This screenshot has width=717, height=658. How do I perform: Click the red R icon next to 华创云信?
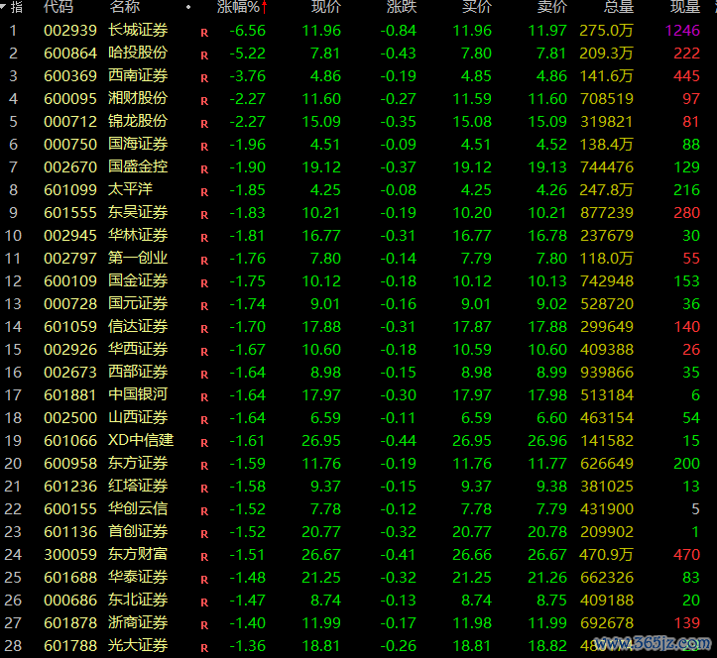click(x=204, y=511)
